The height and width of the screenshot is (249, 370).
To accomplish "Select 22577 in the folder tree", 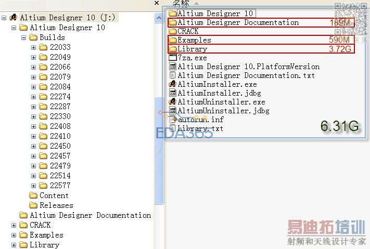I will pos(60,186).
